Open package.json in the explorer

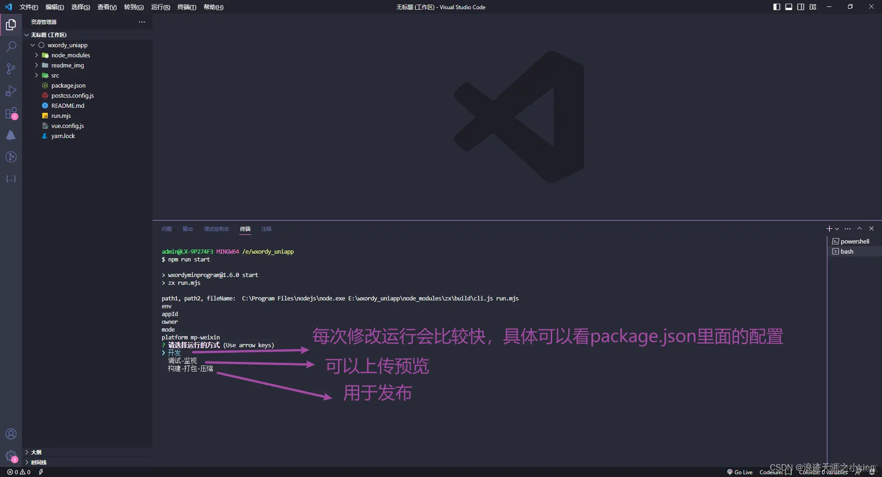click(87, 85)
